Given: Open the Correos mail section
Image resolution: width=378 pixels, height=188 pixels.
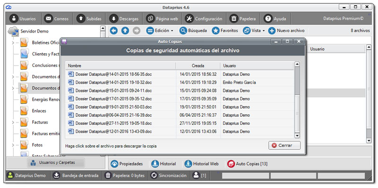Looking at the screenshot, I should [56, 19].
